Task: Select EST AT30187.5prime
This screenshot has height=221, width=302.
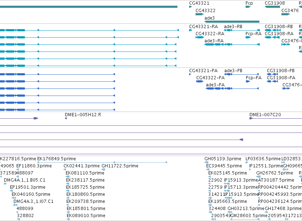Action: point(276,180)
